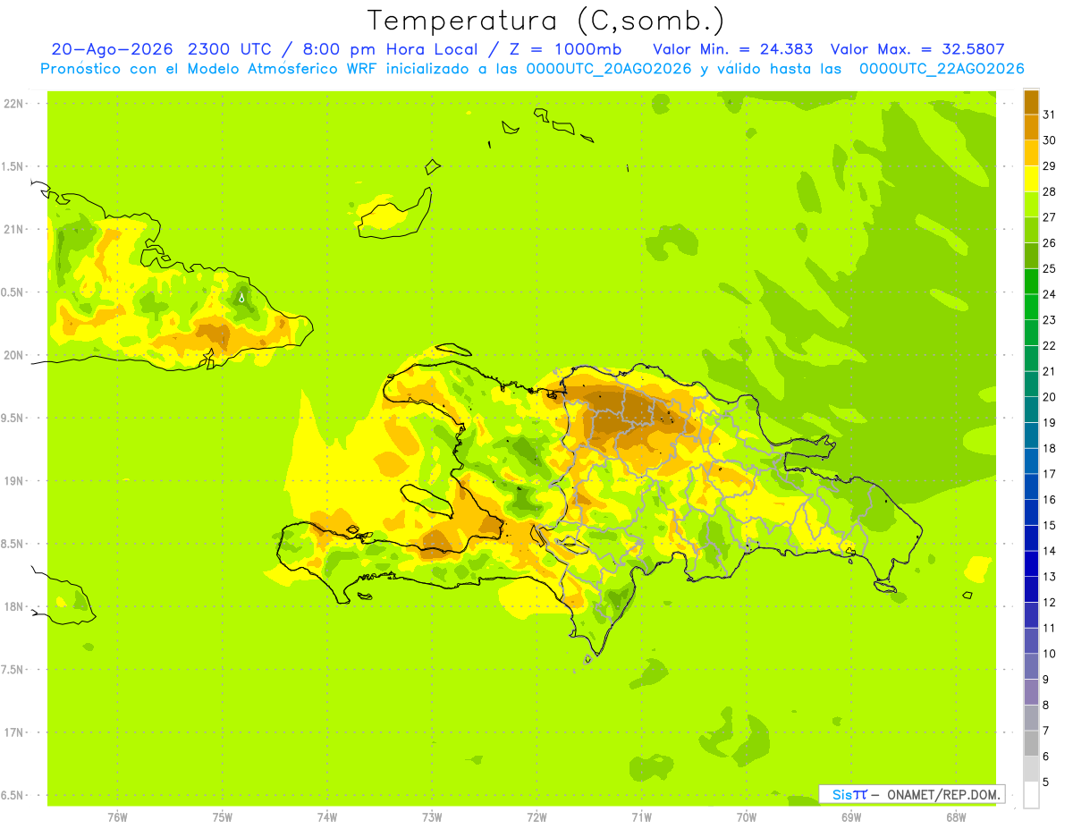Click the "68W" longitude axis label

(x=955, y=817)
